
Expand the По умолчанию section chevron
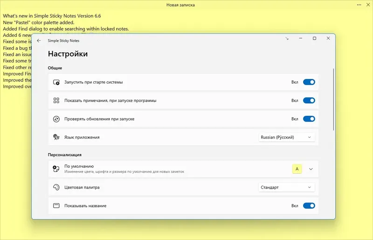311,169
